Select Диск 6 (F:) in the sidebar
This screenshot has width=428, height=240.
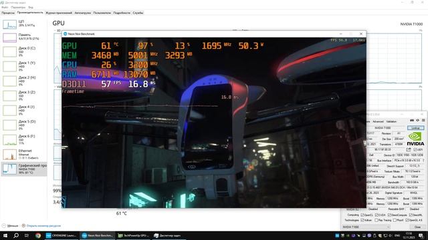coord(24,140)
